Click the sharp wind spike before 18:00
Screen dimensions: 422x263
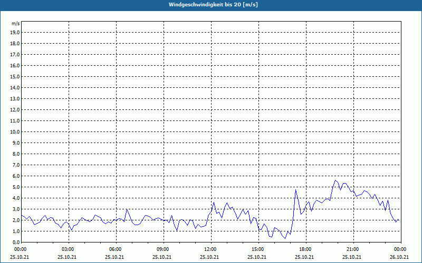[x=296, y=190]
